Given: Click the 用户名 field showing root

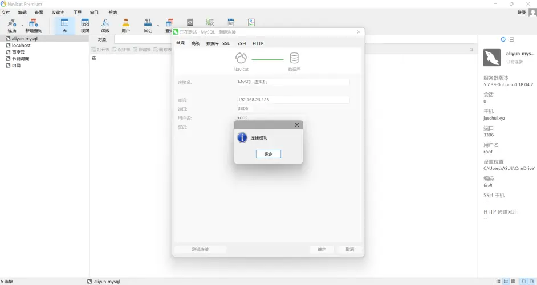Looking at the screenshot, I should click(x=271, y=117).
